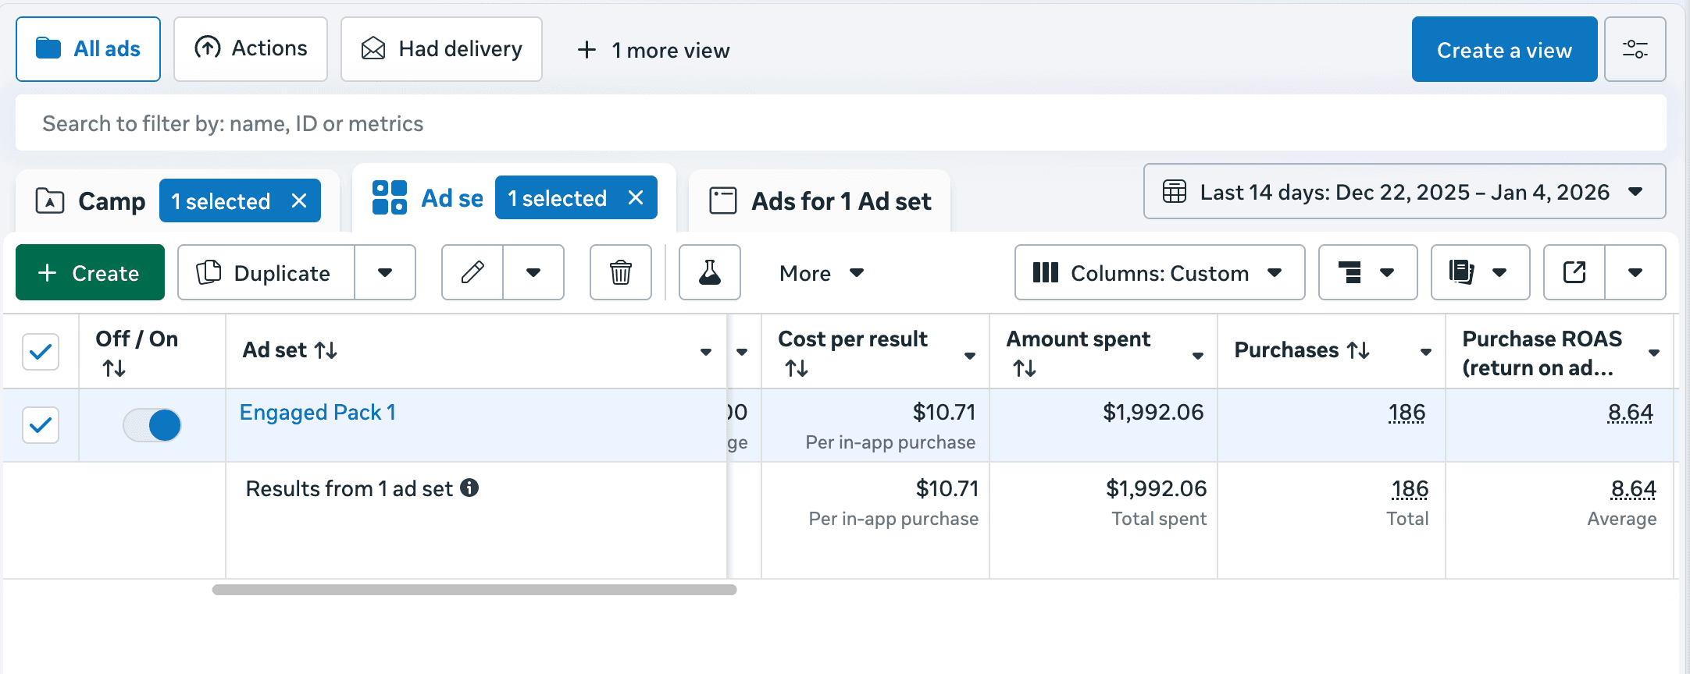Select the Had delivery view
Viewport: 1690px width, 674px height.
441,49
